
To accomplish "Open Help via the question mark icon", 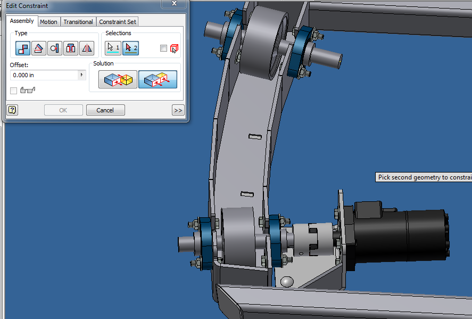I will (12, 110).
